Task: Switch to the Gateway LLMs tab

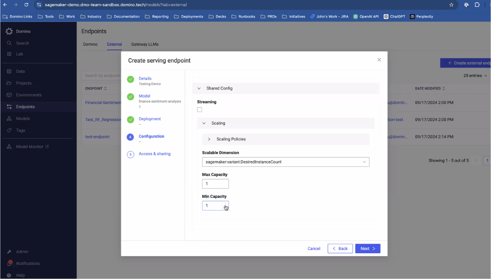Action: [x=145, y=44]
